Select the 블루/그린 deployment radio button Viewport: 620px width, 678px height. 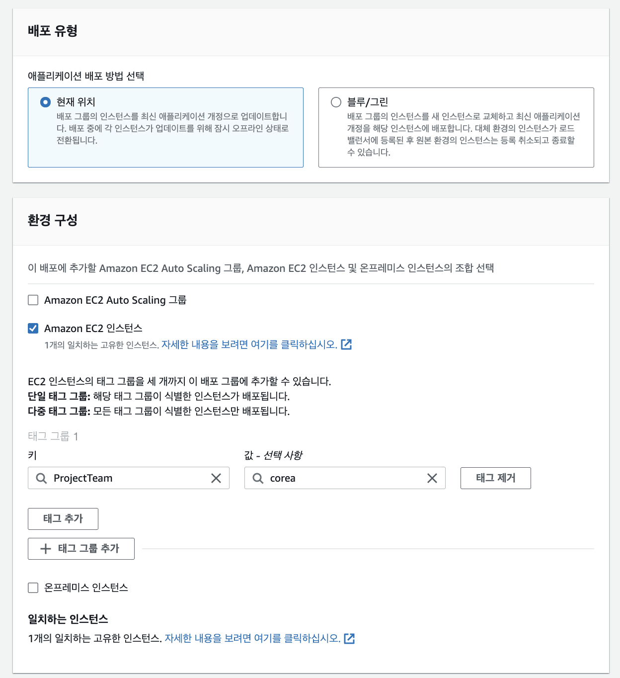point(336,102)
